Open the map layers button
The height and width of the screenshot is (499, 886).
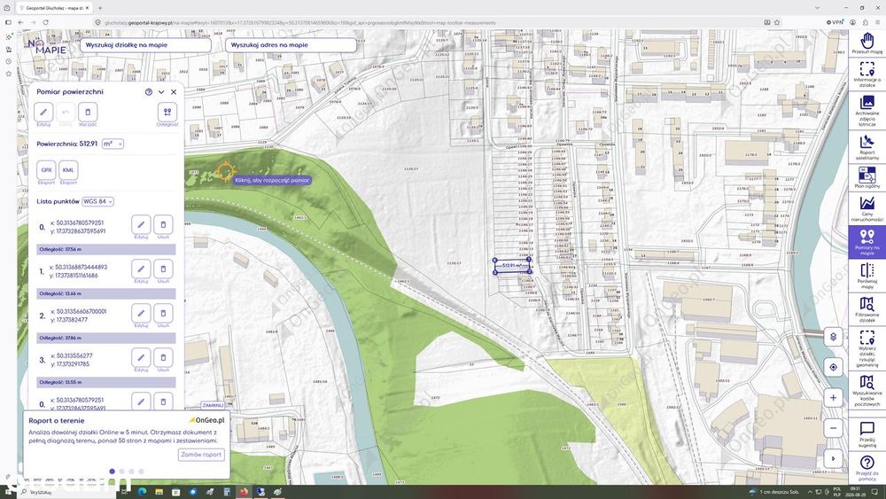click(833, 337)
